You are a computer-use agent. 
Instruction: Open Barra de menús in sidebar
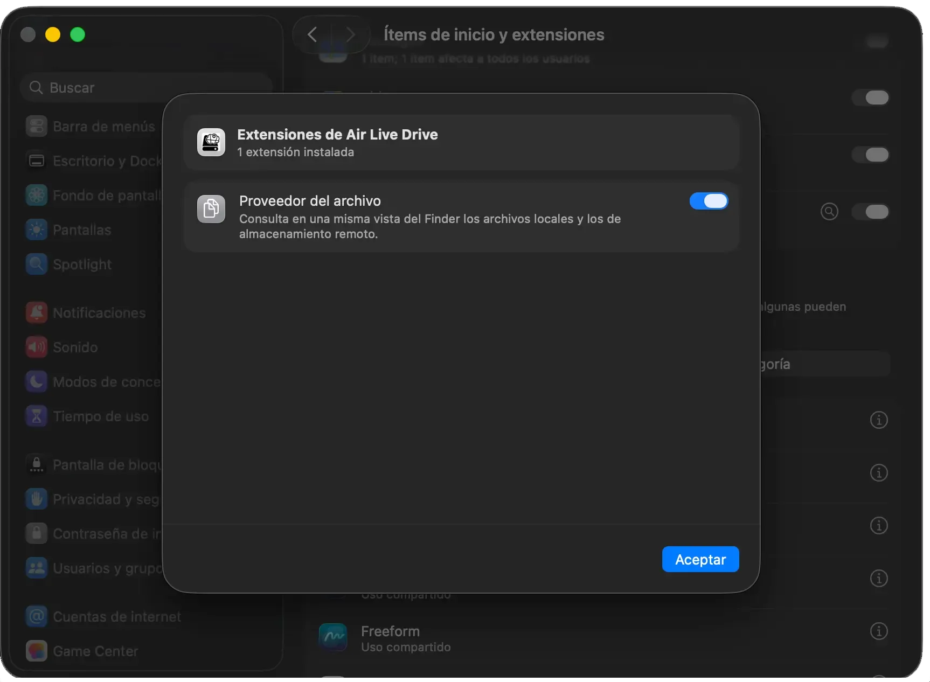click(x=92, y=127)
